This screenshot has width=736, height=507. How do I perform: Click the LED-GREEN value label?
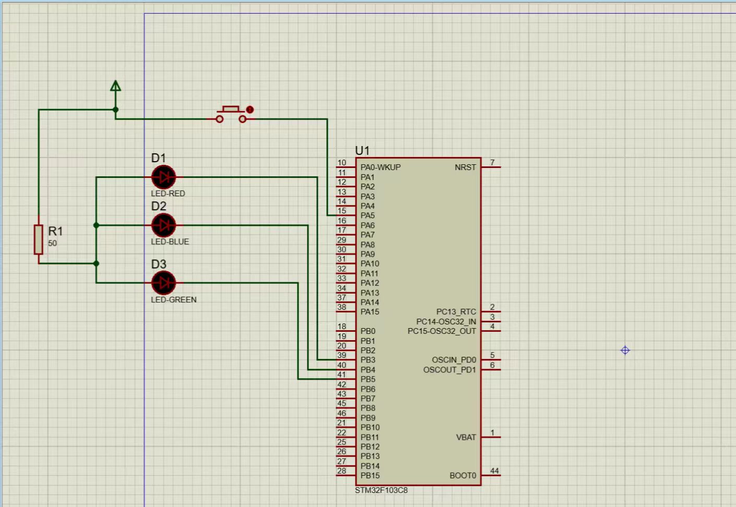click(x=174, y=300)
